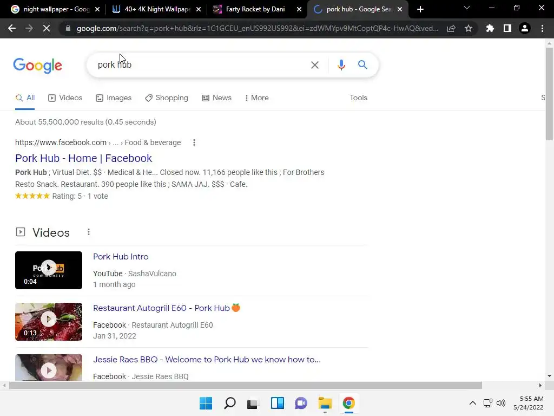The width and height of the screenshot is (554, 416).
Task: Open the browser side panel icon
Action: pyautogui.click(x=507, y=28)
